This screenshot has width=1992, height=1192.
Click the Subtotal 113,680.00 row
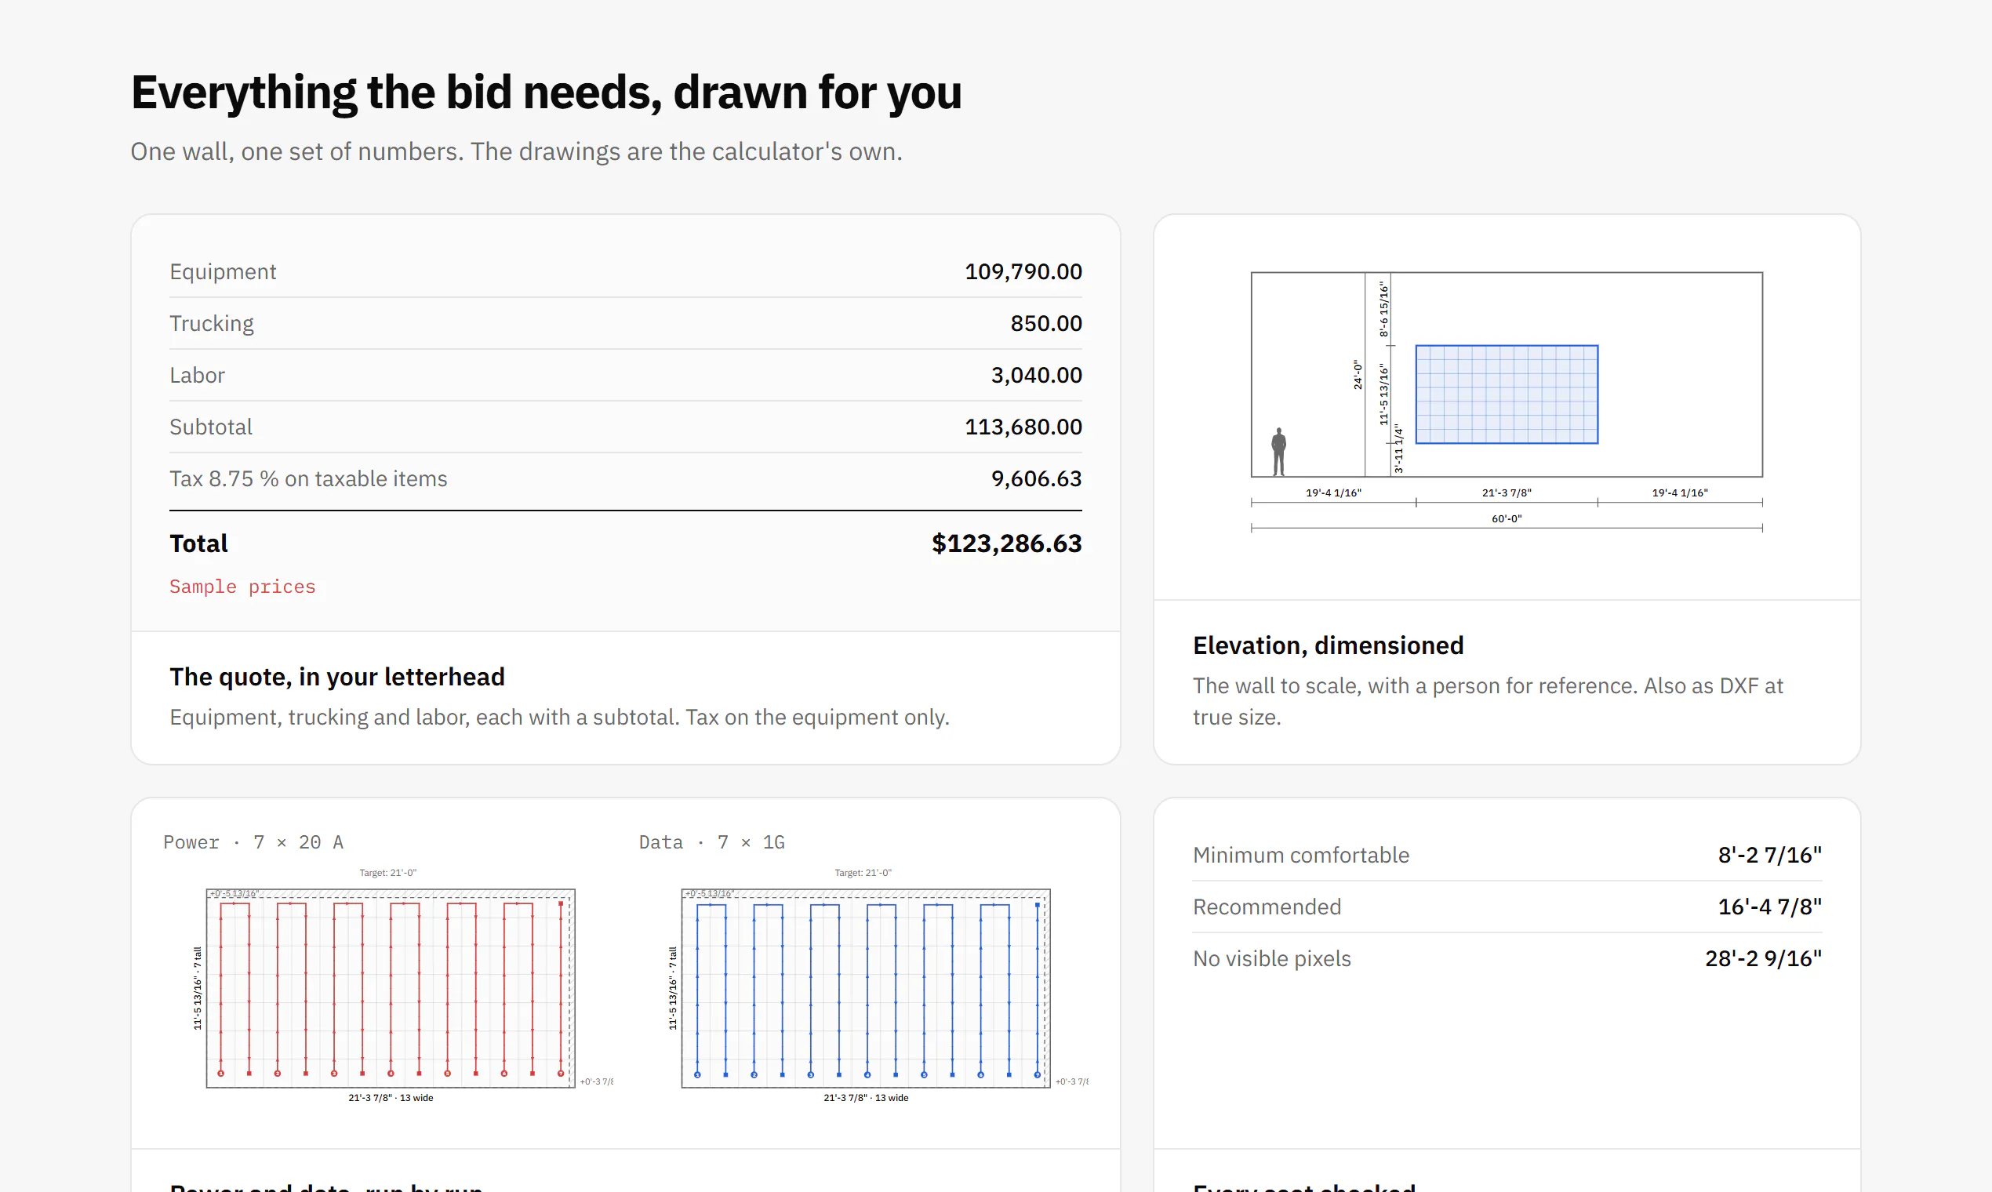[626, 427]
